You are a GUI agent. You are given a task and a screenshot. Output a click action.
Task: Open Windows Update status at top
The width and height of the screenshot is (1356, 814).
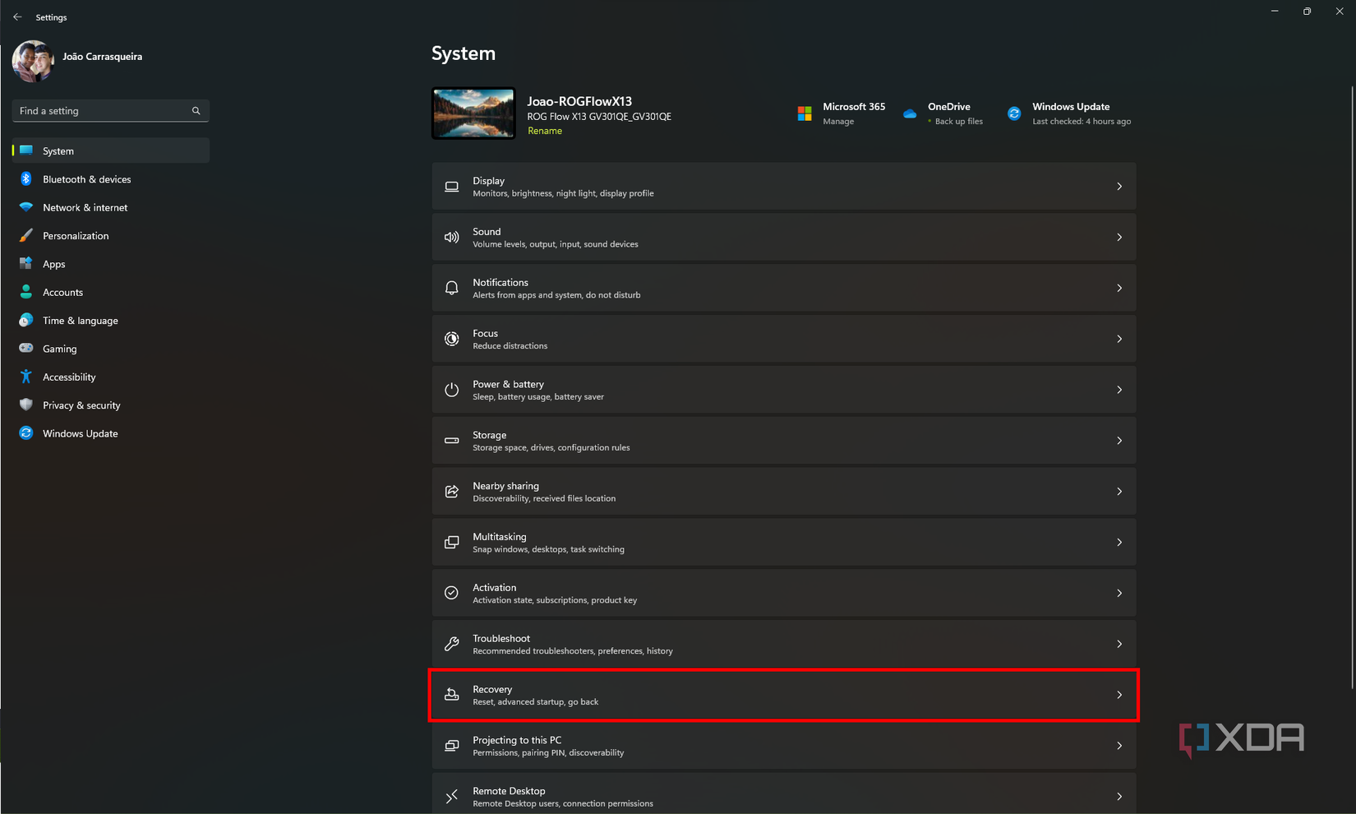(x=1070, y=113)
